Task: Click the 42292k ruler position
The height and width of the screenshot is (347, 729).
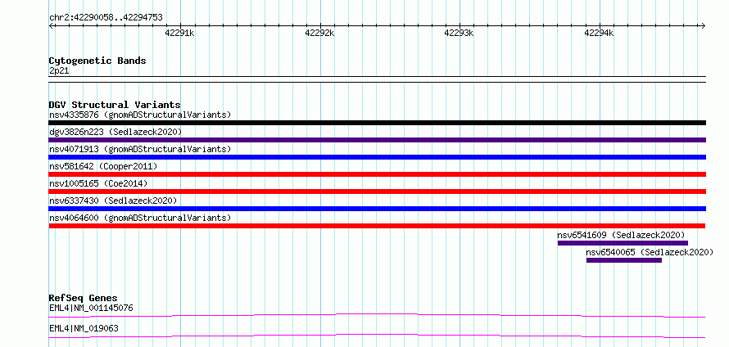Action: point(319,33)
